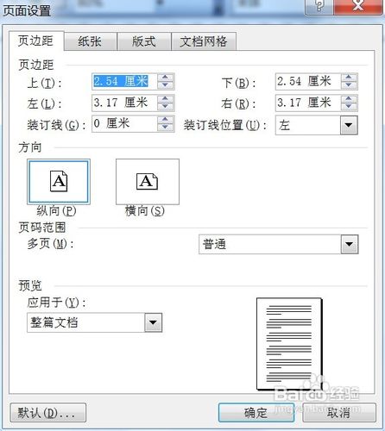
Task: Decrease right margin 右 with down arrow
Action: pos(349,106)
